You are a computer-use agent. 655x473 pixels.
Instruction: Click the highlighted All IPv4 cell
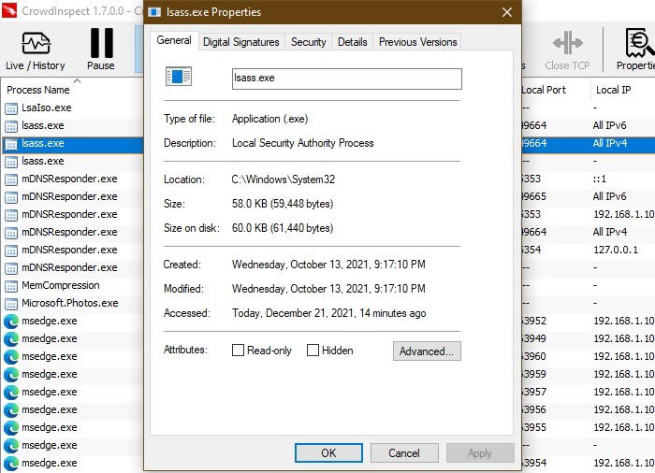610,143
